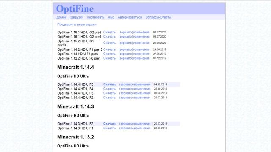
Task: Select the date 24.06.2019
Action: coord(160,49)
